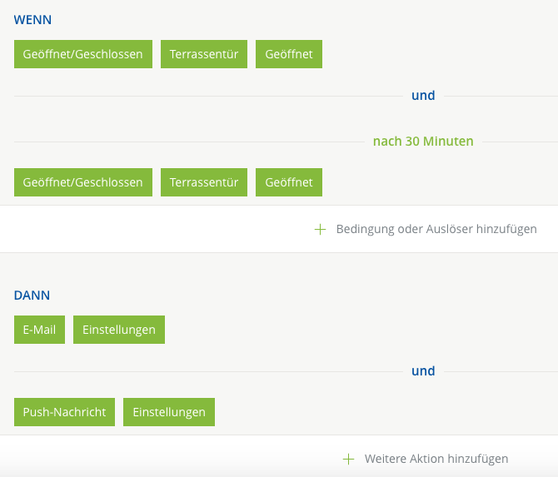The image size is (558, 477).
Task: Click the 'und' connector between the actions
Action: [x=423, y=371]
